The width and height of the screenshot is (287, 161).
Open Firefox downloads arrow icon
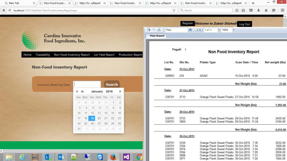[258, 11]
